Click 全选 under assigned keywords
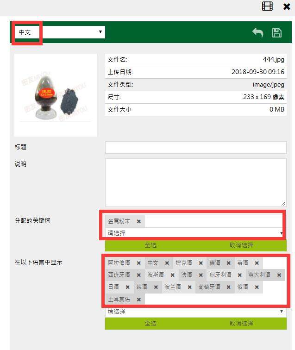Image resolution: width=295 pixels, height=350 pixels. (x=151, y=245)
